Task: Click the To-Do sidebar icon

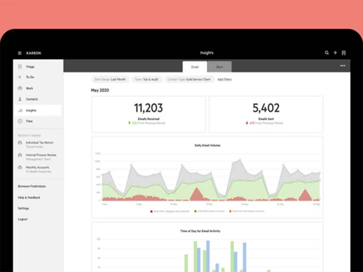Action: pos(20,77)
